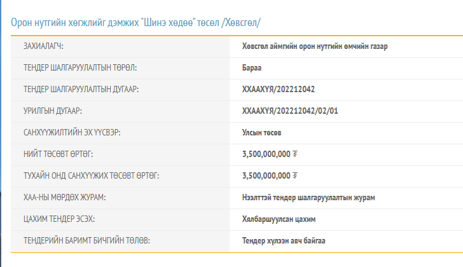Click ТУХАЙН ОНД САНХҮҮЖИХ ТӨСӨВТ ӨРТӨГ label
The width and height of the screenshot is (463, 267).
pos(91,176)
